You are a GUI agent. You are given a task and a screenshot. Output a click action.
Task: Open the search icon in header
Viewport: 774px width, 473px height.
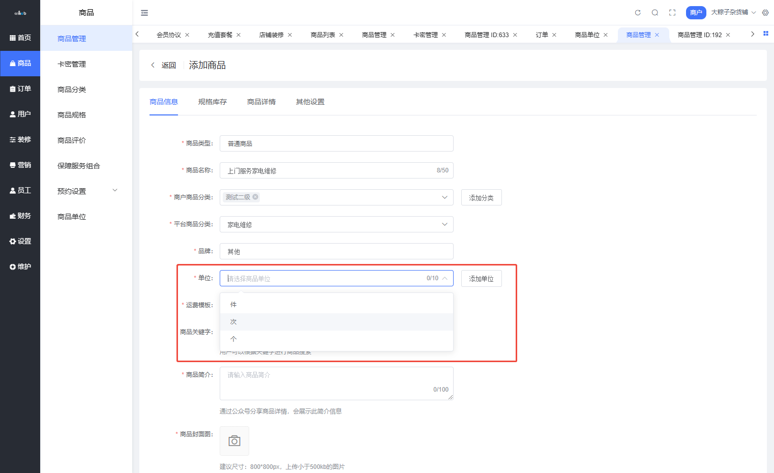pos(655,13)
